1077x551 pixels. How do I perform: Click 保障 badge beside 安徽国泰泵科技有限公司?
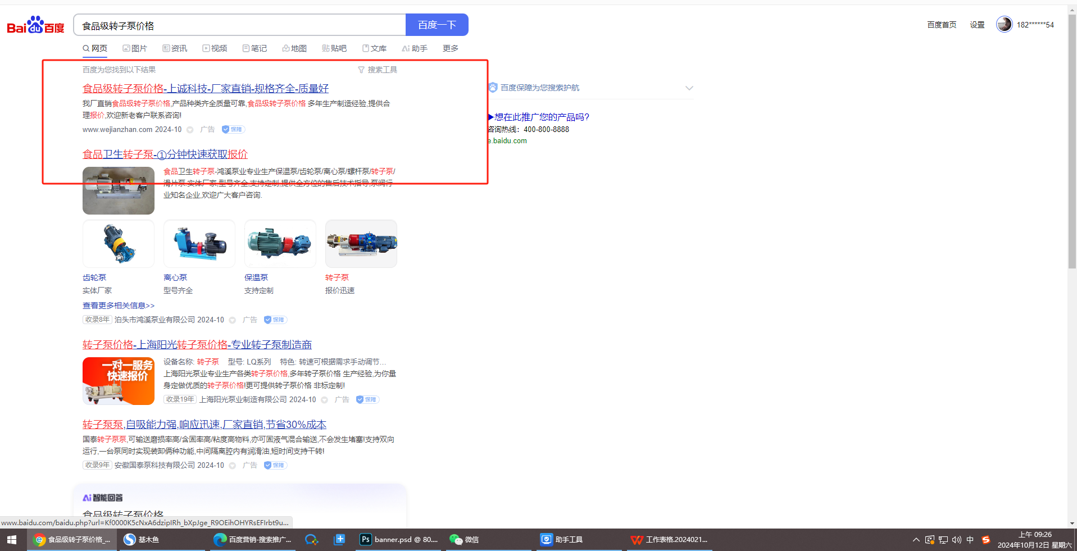pos(275,465)
